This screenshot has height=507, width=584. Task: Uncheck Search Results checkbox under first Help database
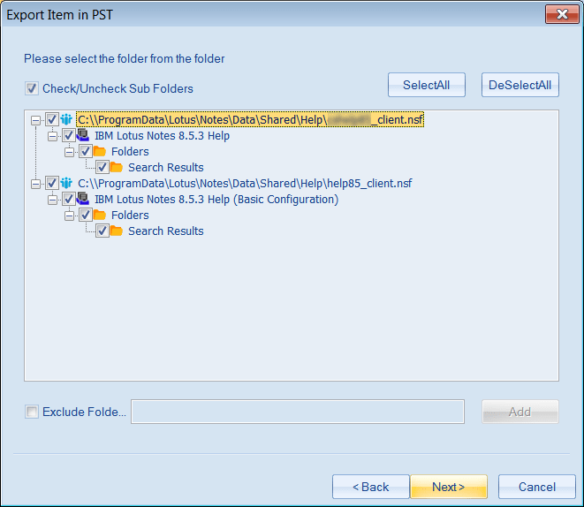(x=102, y=168)
